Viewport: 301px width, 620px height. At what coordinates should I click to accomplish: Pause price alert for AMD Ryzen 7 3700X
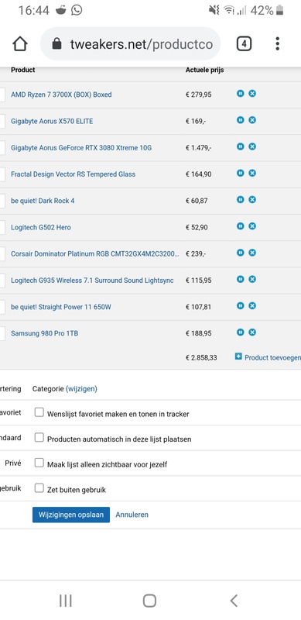click(240, 93)
